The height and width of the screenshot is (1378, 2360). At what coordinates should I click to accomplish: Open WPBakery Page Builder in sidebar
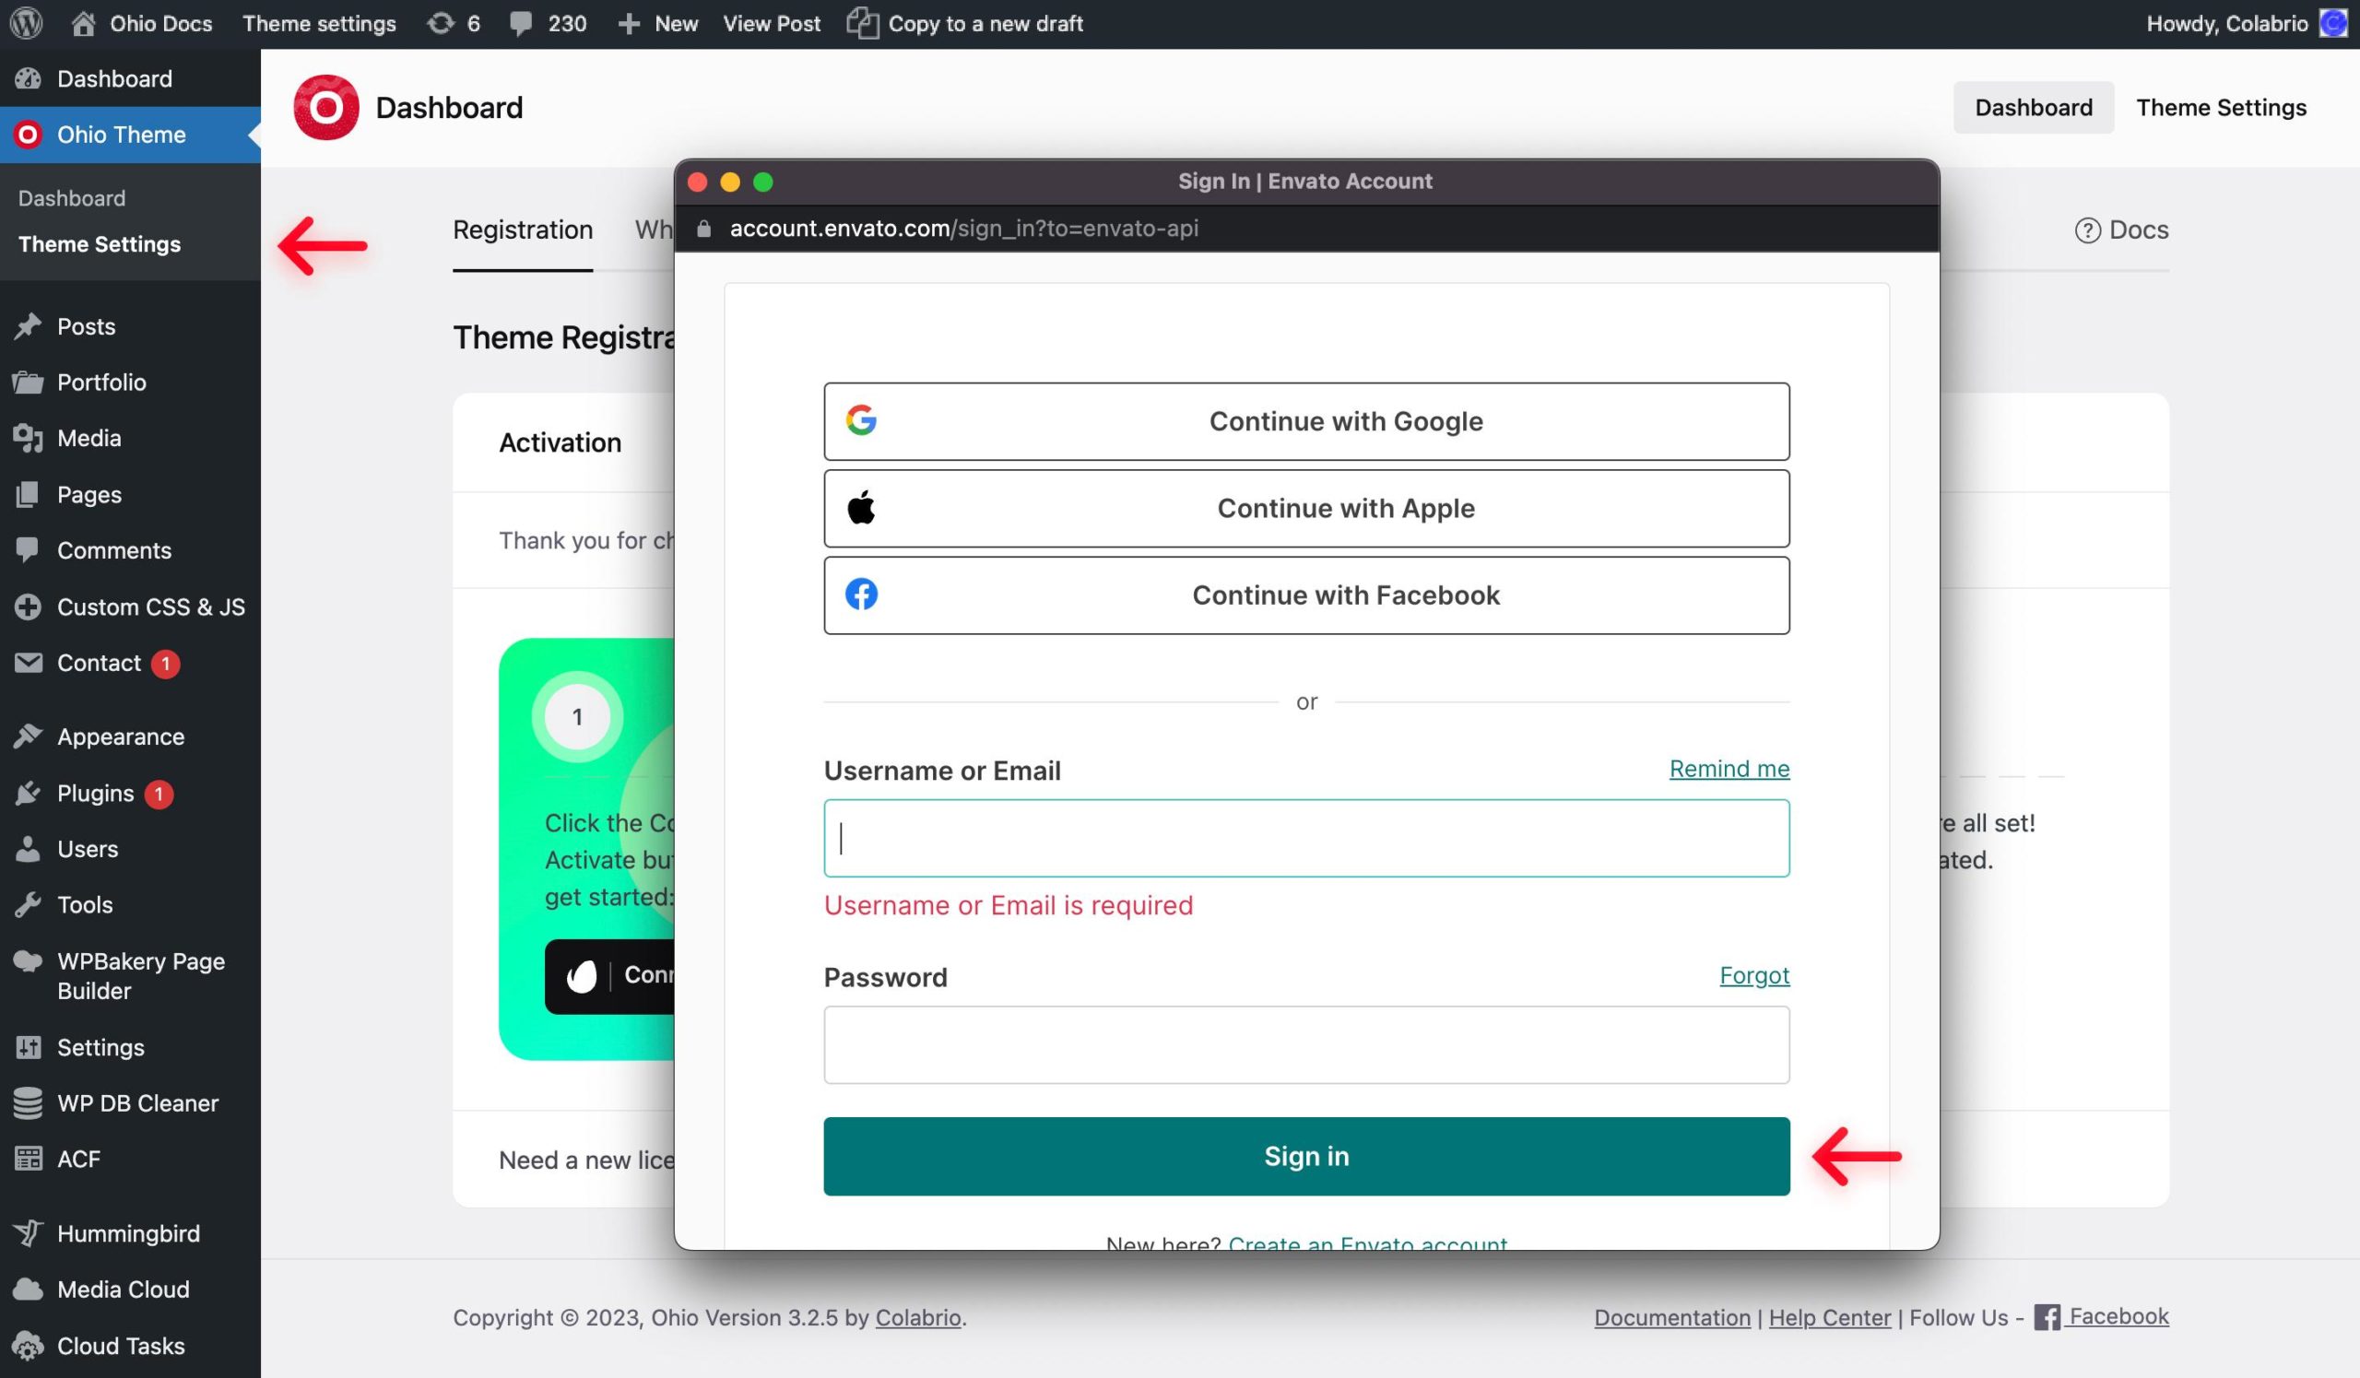tap(130, 975)
